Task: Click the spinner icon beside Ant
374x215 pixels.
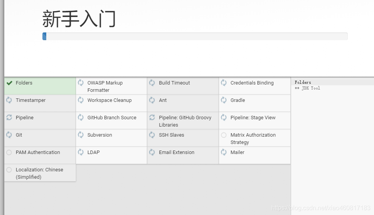Action: pos(152,100)
